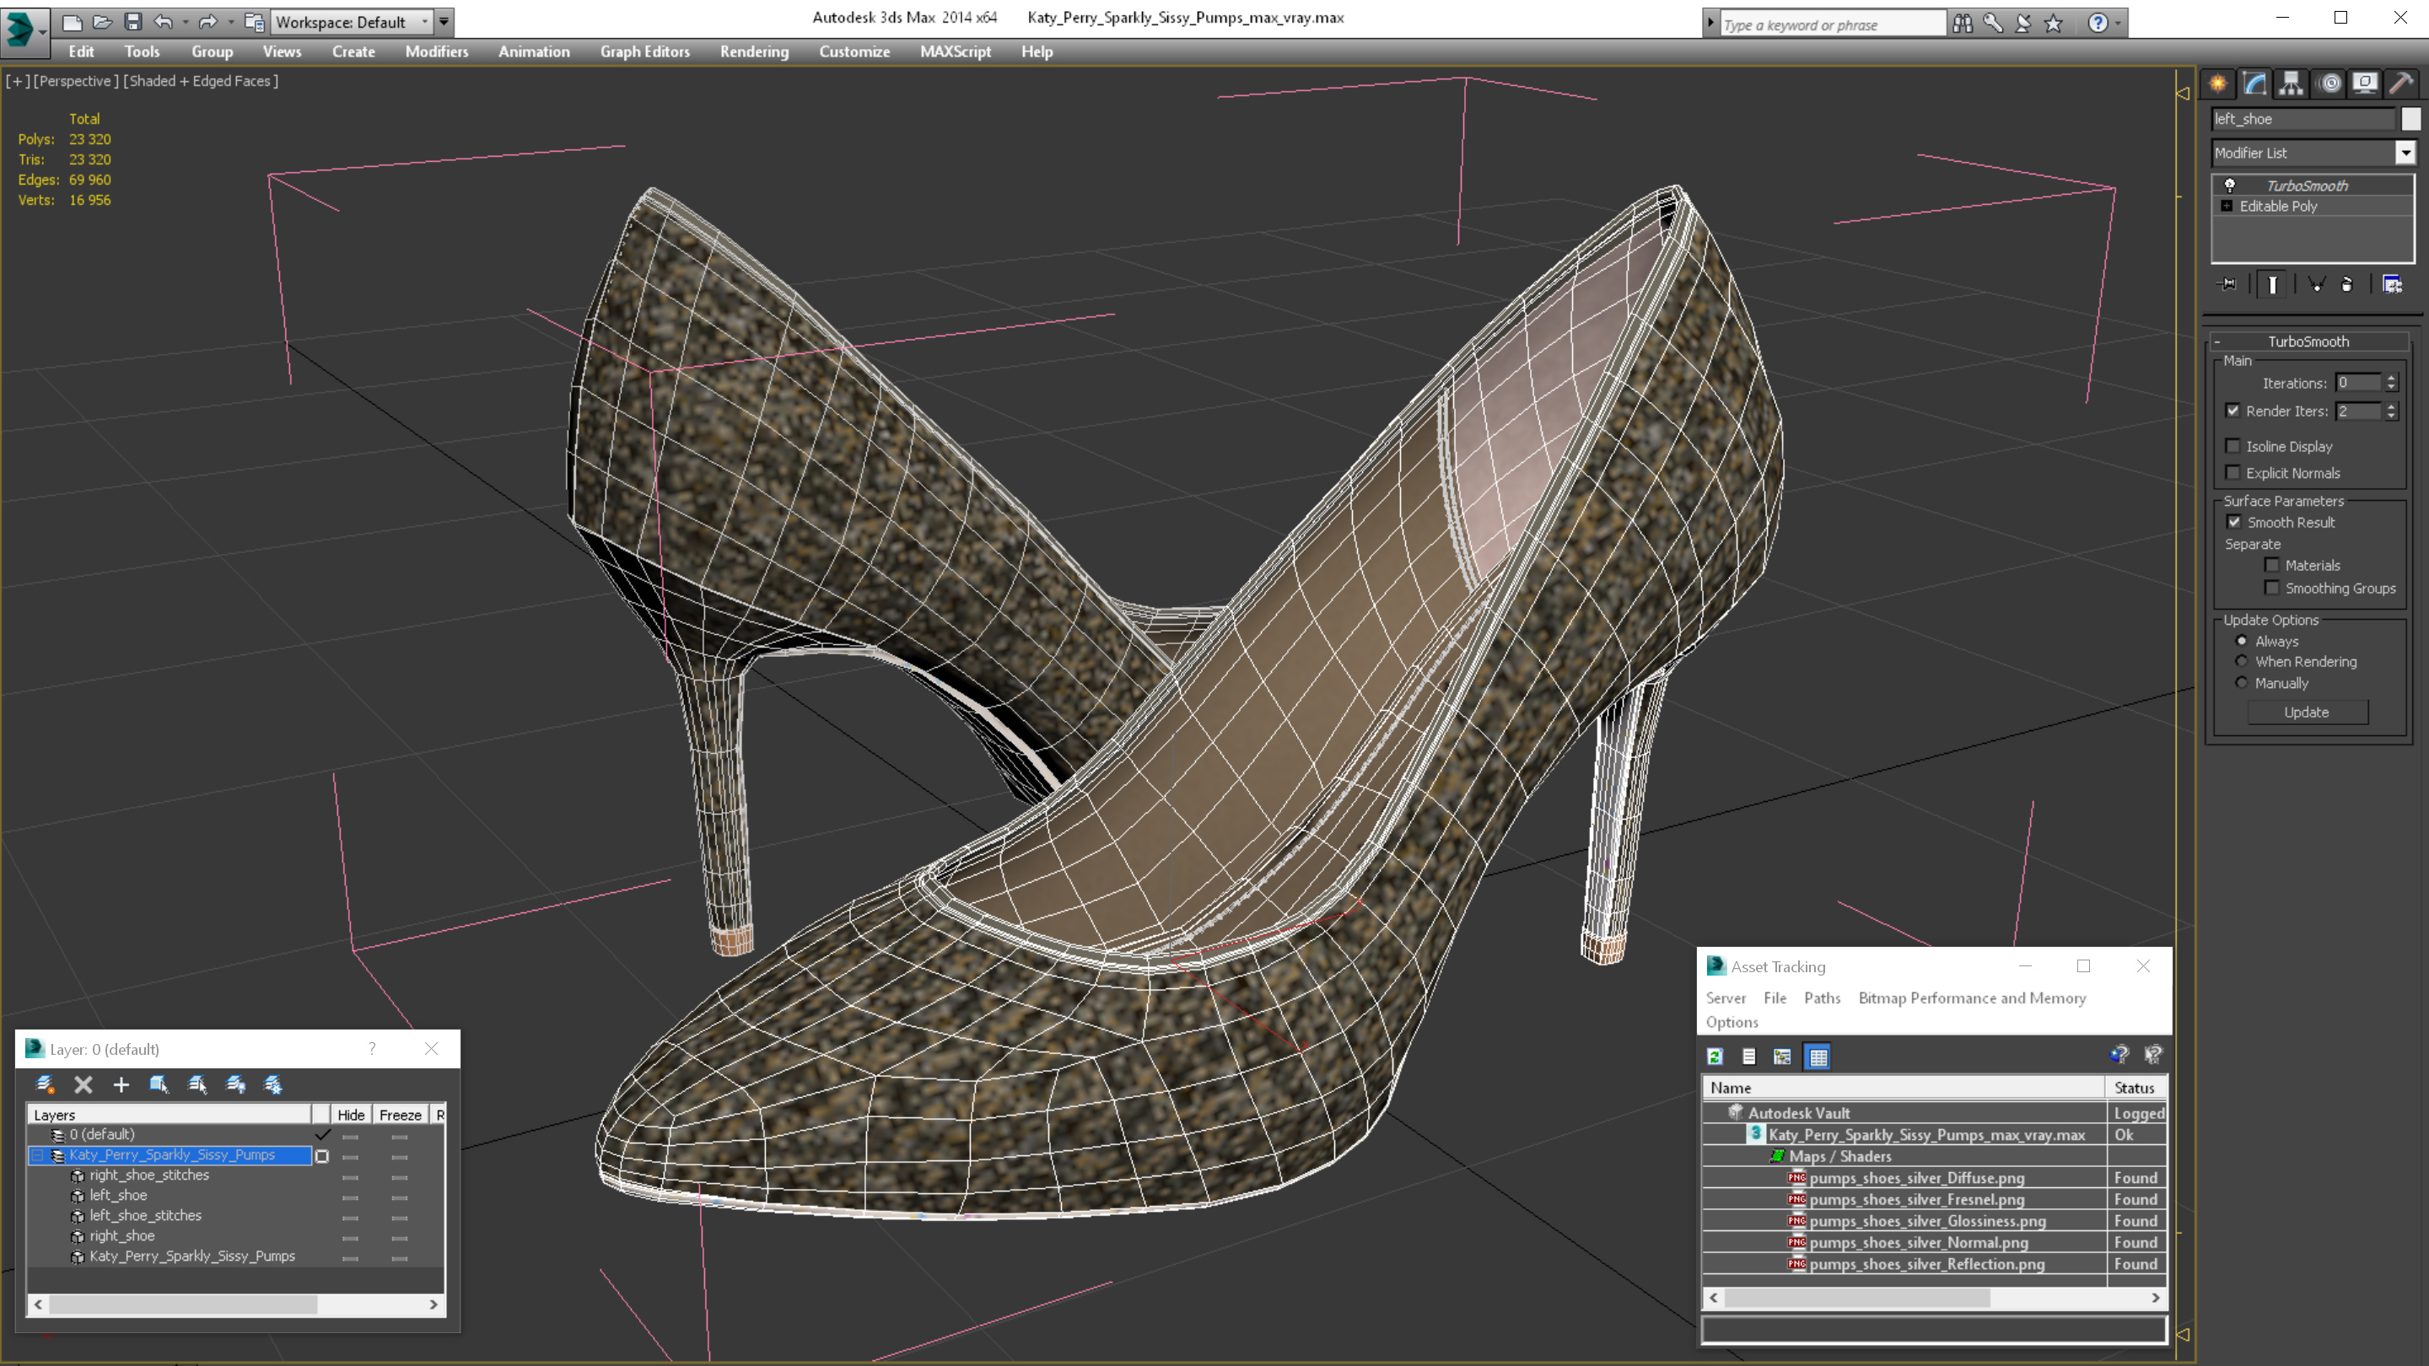Image resolution: width=2429 pixels, height=1366 pixels.
Task: Toggle TurboSmooth modifier lightbulb icon
Action: click(x=2230, y=186)
